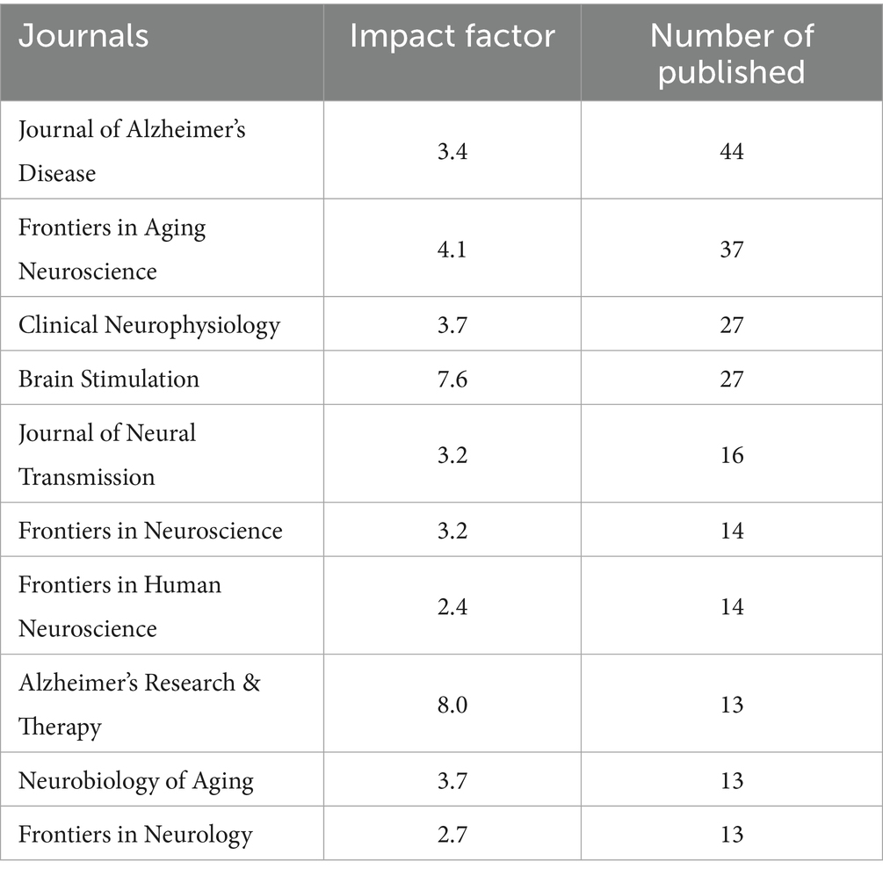883x876 pixels.
Task: Click the published count 37
Action: pyautogui.click(x=731, y=250)
